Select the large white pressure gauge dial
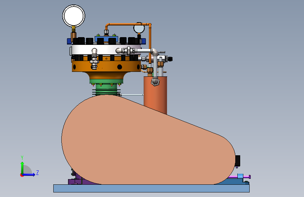Viewport: 304px width, 197px height. tap(74, 16)
